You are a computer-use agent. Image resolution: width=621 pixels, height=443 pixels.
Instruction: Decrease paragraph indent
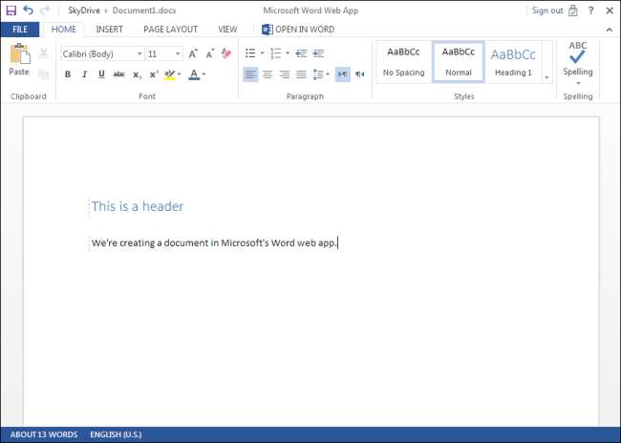(301, 53)
